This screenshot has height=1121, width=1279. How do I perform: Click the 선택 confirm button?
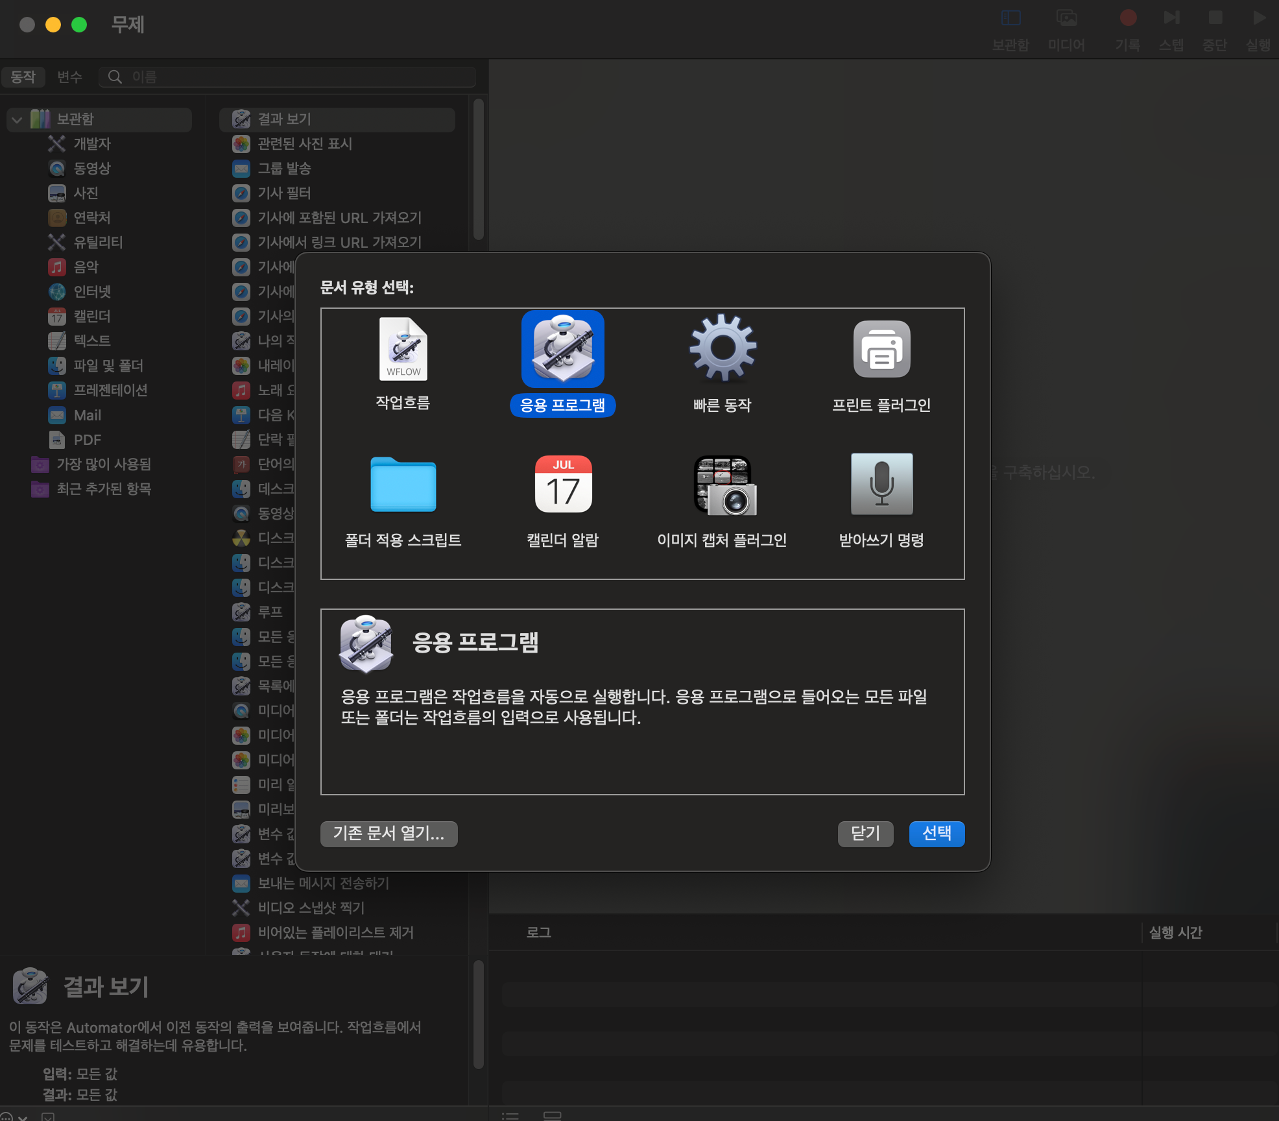tap(937, 834)
